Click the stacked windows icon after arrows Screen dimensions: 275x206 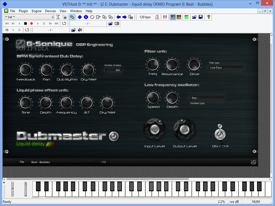point(131,17)
